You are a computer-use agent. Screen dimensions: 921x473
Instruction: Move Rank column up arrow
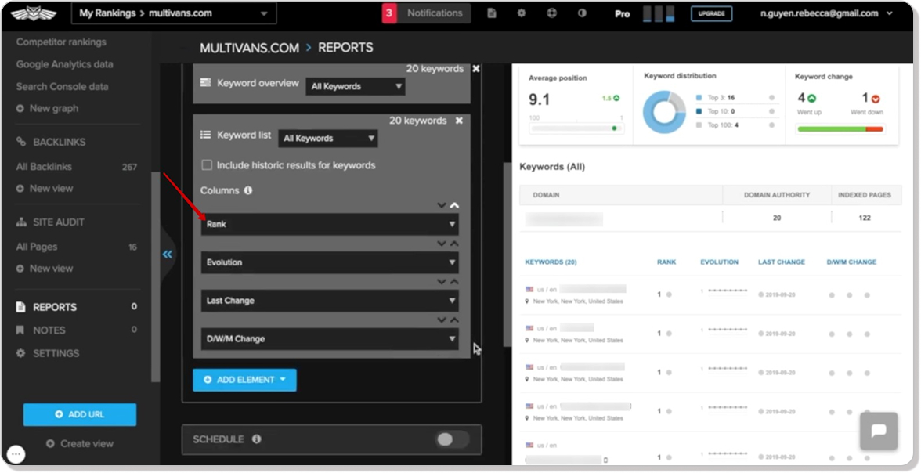coord(454,206)
